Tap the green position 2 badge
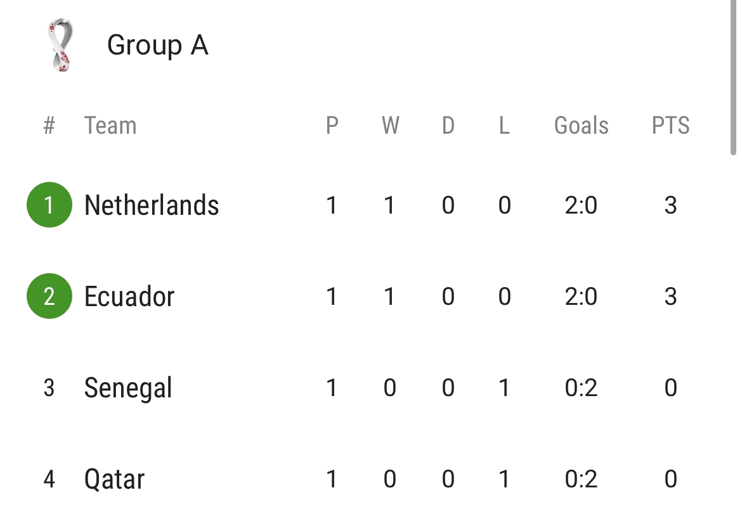The width and height of the screenshot is (742, 514). click(x=49, y=296)
